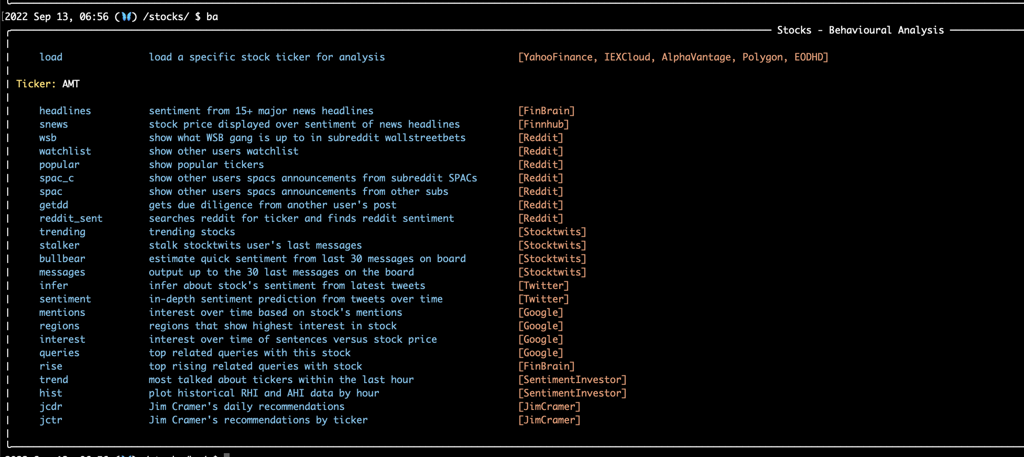Click the butterfly icon in the prompt
Viewport: 1024px width, 457px height.
coord(126,17)
